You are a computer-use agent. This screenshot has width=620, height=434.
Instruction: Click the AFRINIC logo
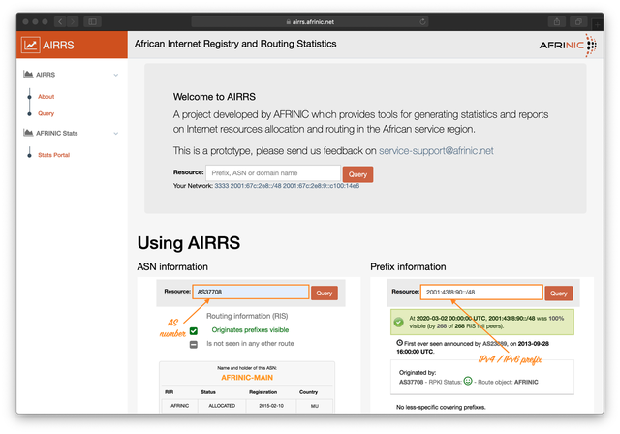[x=568, y=45]
